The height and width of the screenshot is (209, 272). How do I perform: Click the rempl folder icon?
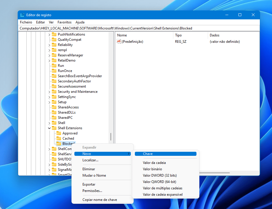pos(54,50)
